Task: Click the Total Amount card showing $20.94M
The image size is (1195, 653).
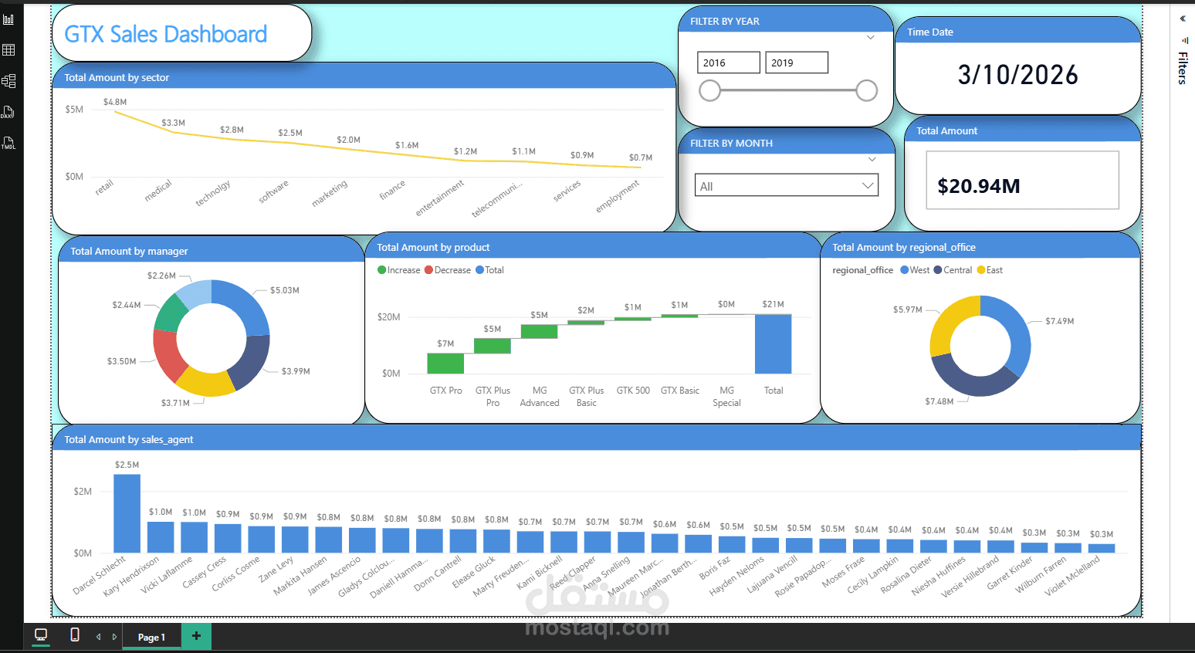Action: pos(1021,180)
